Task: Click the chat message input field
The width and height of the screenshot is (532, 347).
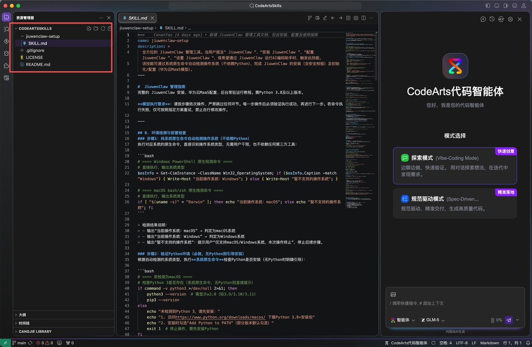Action: 455,303
